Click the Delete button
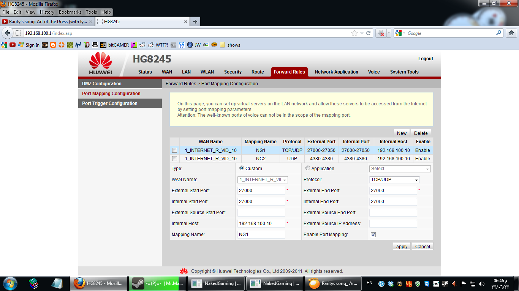This screenshot has width=519, height=291. tap(421, 133)
